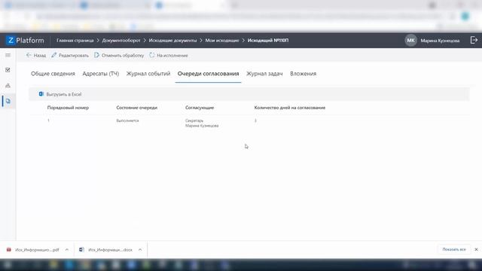Viewport: 482px width, 271px height.
Task: Open Документооборот breadcrumb
Action: [121, 41]
